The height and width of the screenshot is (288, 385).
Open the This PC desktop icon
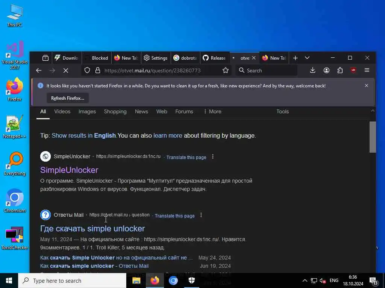(15, 15)
